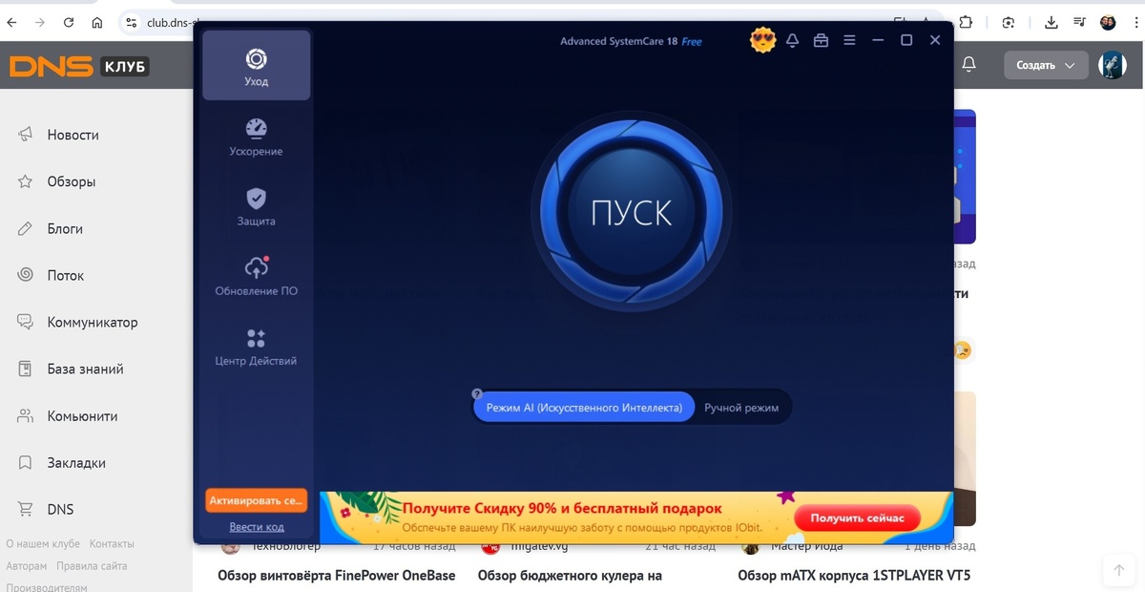Open browser extensions puzzle icon
The image size is (1145, 592).
pyautogui.click(x=967, y=22)
